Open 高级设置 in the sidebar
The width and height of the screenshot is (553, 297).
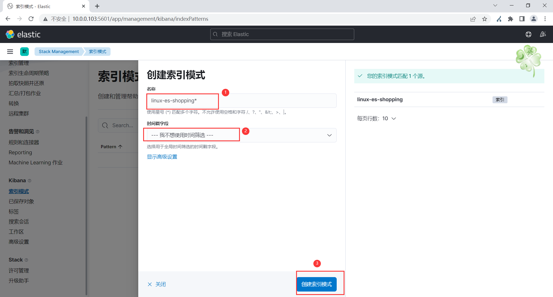[19, 242]
